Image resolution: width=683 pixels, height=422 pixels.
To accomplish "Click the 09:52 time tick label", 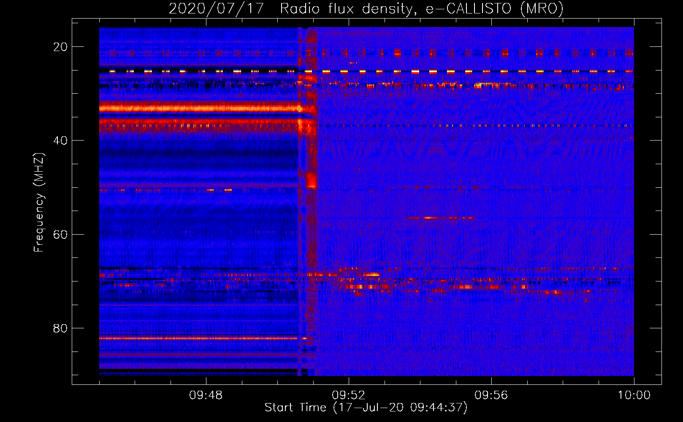I will [348, 395].
